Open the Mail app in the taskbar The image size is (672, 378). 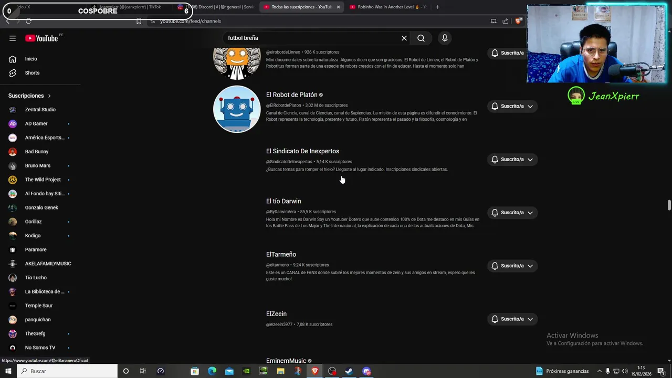point(229,371)
